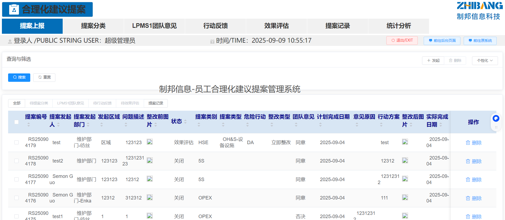This screenshot has height=220, width=505.
Task: Open before-image thumbnail for RS250904179
Action: click(x=150, y=142)
